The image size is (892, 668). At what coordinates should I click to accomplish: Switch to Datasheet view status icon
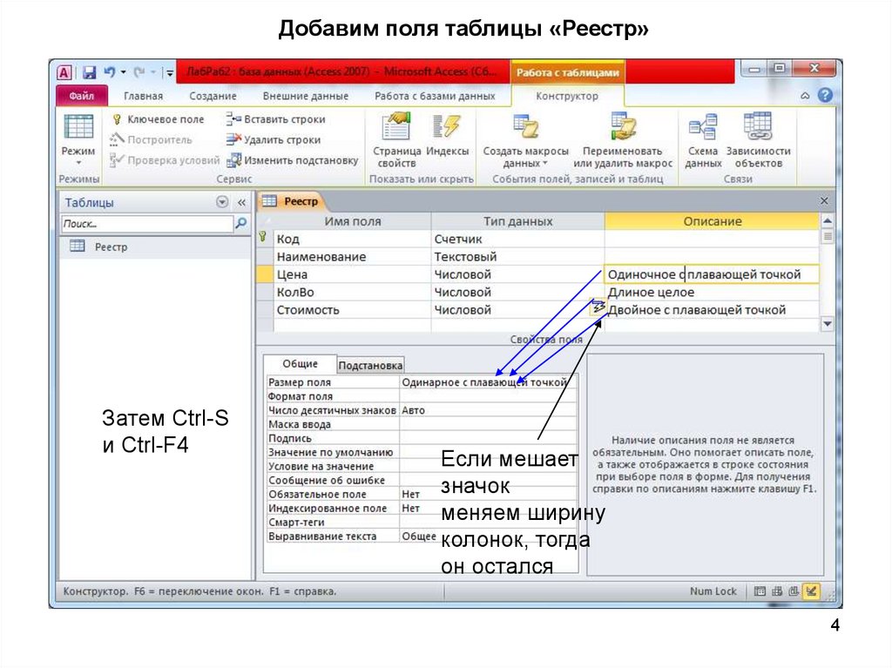point(760,591)
